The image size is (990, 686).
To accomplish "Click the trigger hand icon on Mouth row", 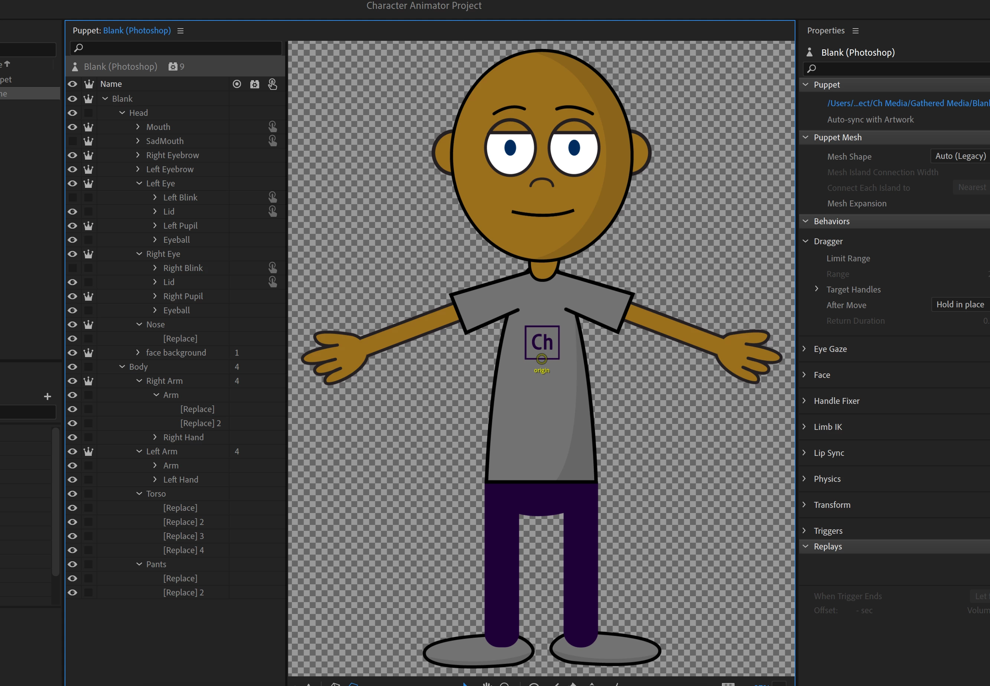I will 273,126.
